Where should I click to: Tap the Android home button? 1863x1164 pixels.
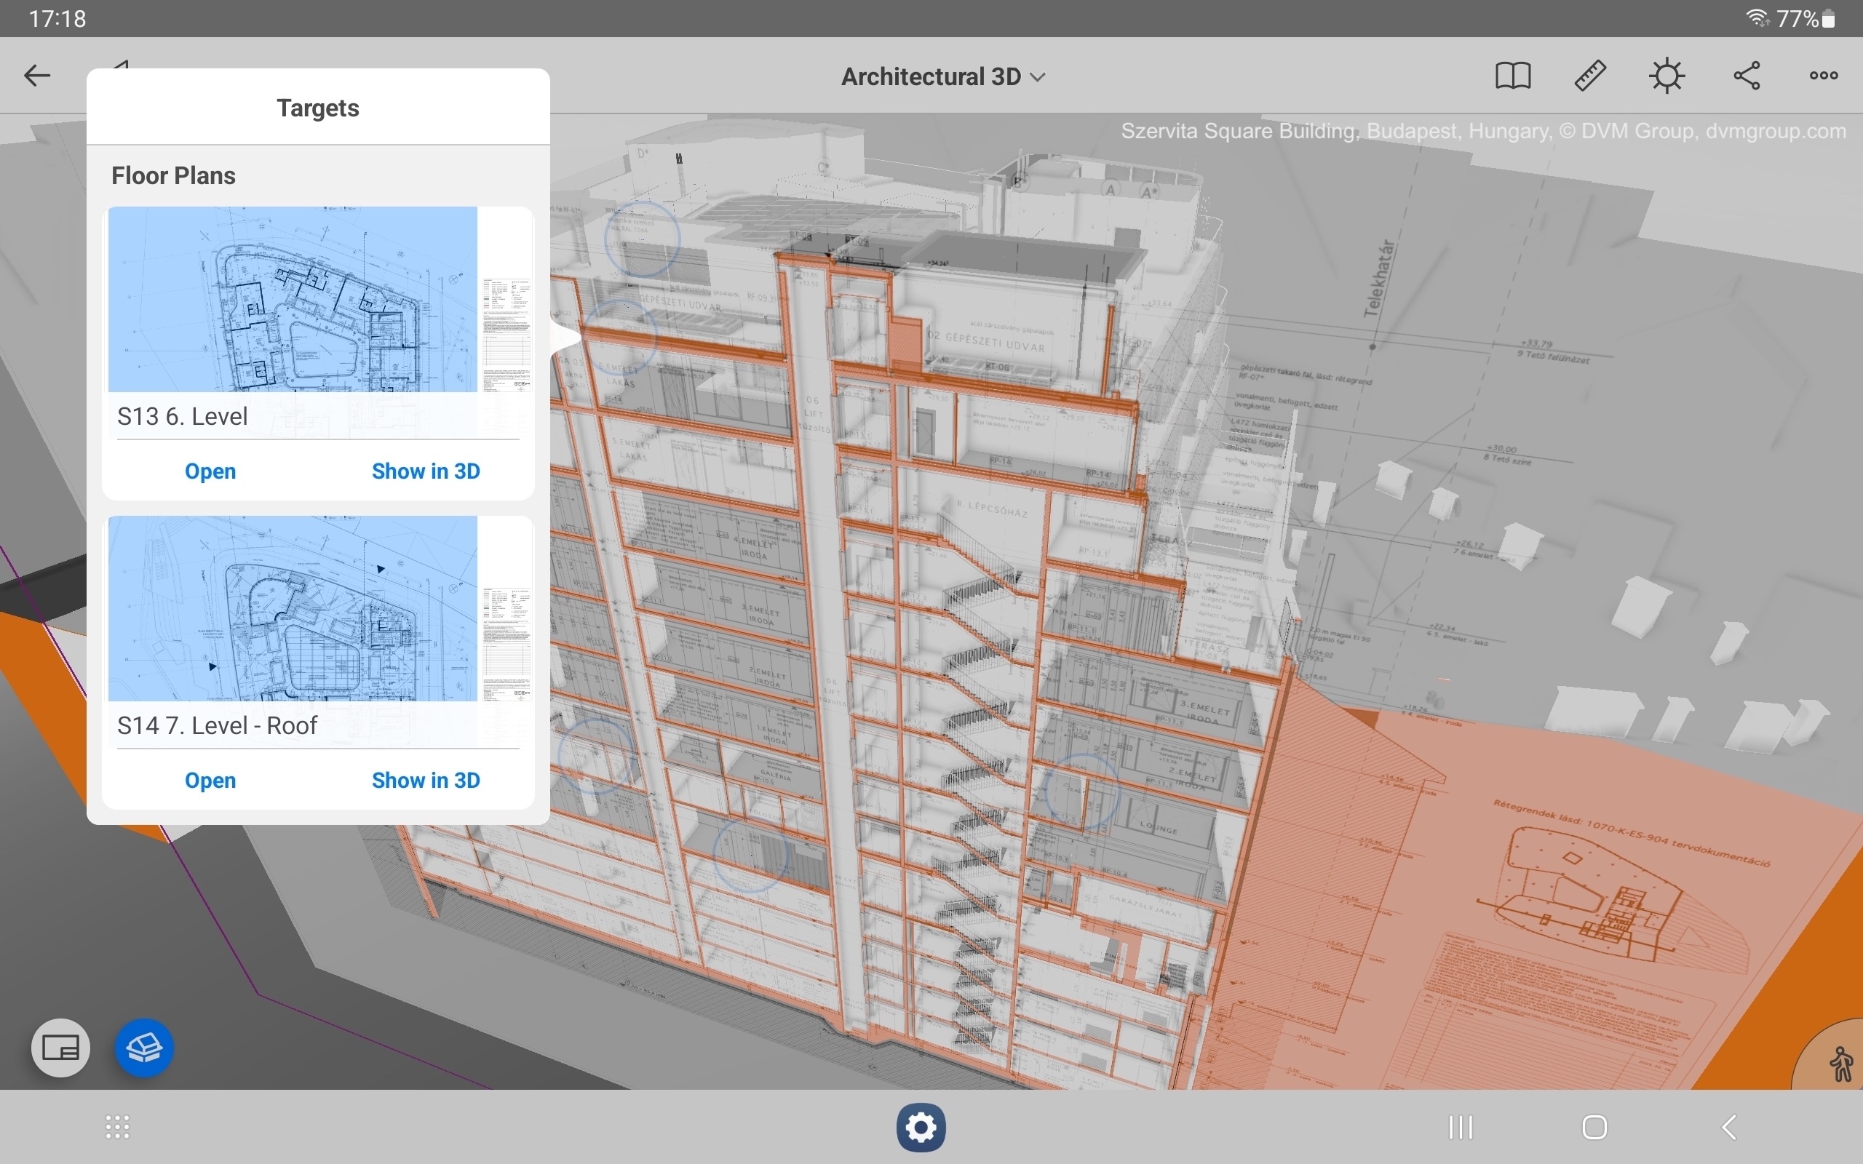click(x=1594, y=1127)
